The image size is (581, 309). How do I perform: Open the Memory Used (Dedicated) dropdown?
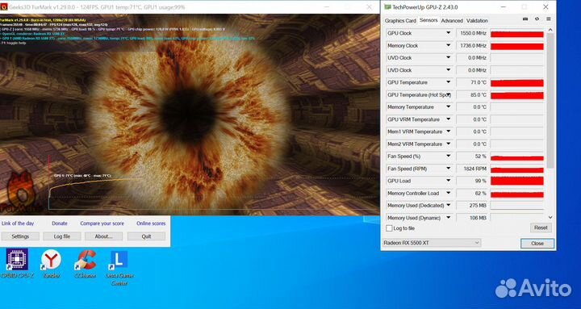448,205
